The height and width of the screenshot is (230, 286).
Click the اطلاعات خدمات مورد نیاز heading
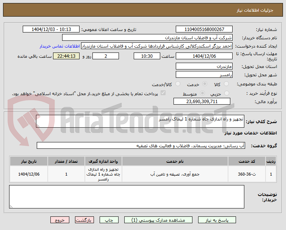pos(250,133)
